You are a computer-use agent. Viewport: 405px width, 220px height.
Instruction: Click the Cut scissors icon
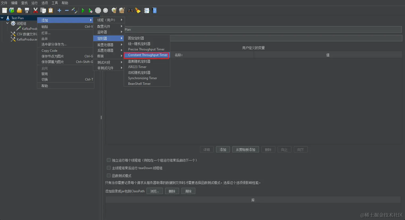35,10
